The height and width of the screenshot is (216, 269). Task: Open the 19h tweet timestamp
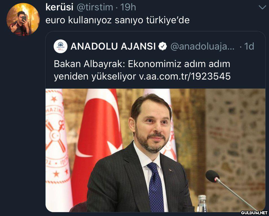[x=128, y=7]
